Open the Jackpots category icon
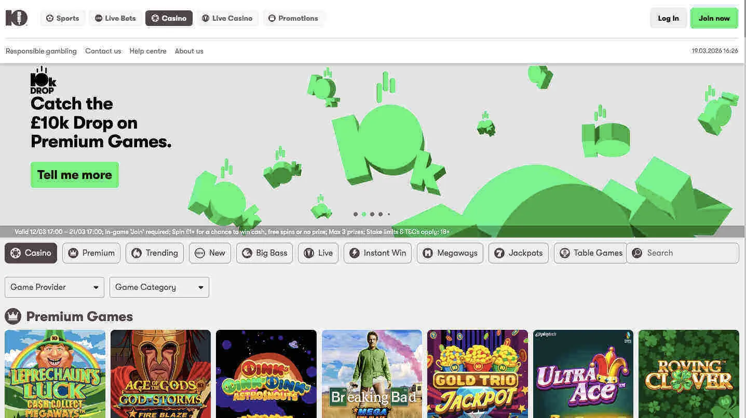This screenshot has height=418, width=746. click(500, 253)
